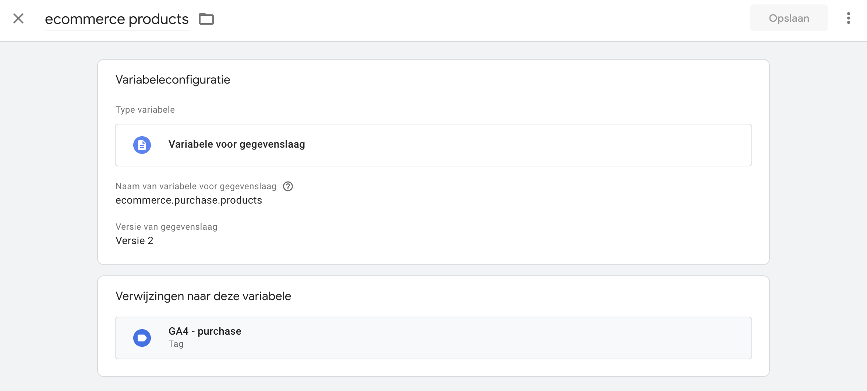Screen dimensions: 867x391
Task: Click the folder icon beside the variable title
Action: (x=206, y=18)
